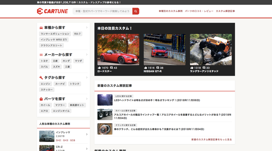The image size is (272, 151).
Task: Open the インプレッサ row chevron
Action: tap(87, 134)
